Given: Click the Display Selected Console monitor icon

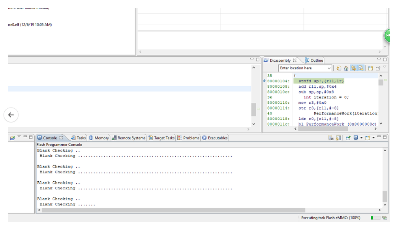Looking at the screenshot, I should pyautogui.click(x=356, y=138).
